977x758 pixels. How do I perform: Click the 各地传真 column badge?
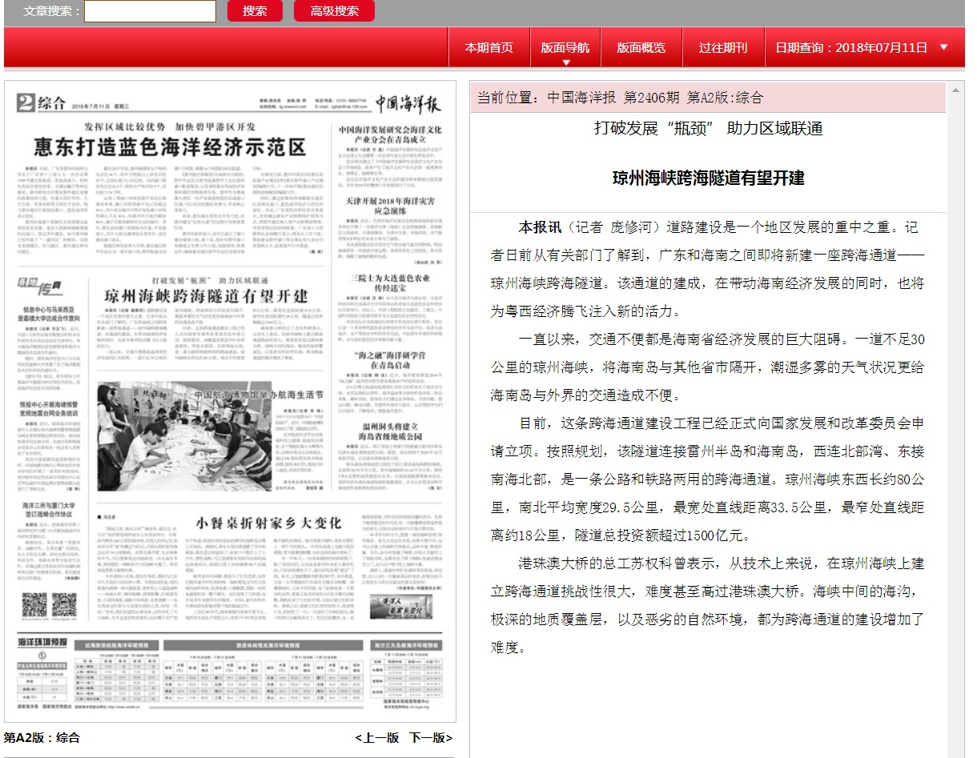40,285
